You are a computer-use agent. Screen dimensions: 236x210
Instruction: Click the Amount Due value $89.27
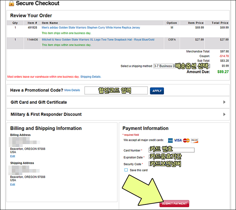pos(223,72)
